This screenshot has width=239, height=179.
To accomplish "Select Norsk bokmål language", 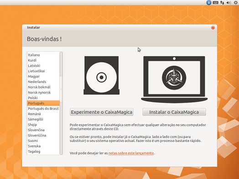I will pos(43,87).
